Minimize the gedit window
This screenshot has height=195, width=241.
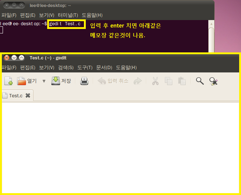pos(14,58)
